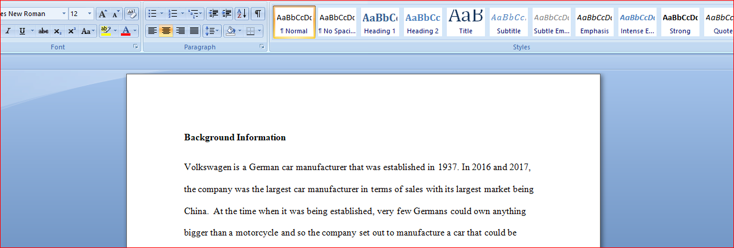Grow the font size with the large A
Image resolution: width=734 pixels, height=248 pixels.
(102, 14)
